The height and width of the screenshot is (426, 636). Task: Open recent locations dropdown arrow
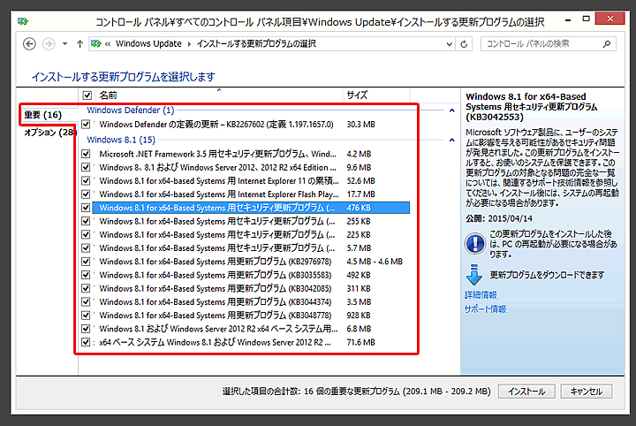click(x=64, y=44)
